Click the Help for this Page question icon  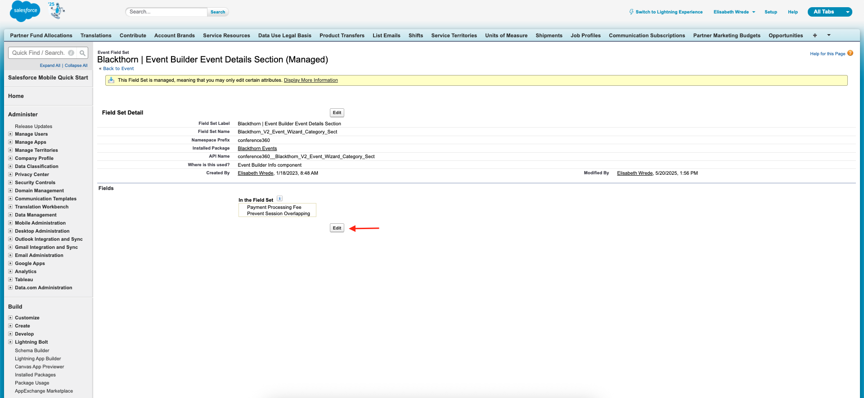coord(850,53)
